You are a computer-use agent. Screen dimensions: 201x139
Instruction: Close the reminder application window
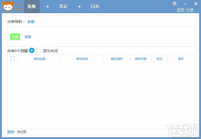coord(196,4)
